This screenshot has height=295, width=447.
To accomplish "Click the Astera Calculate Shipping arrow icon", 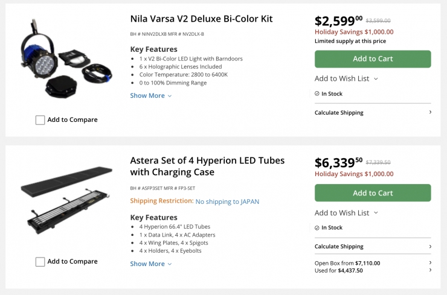I will [x=430, y=246].
